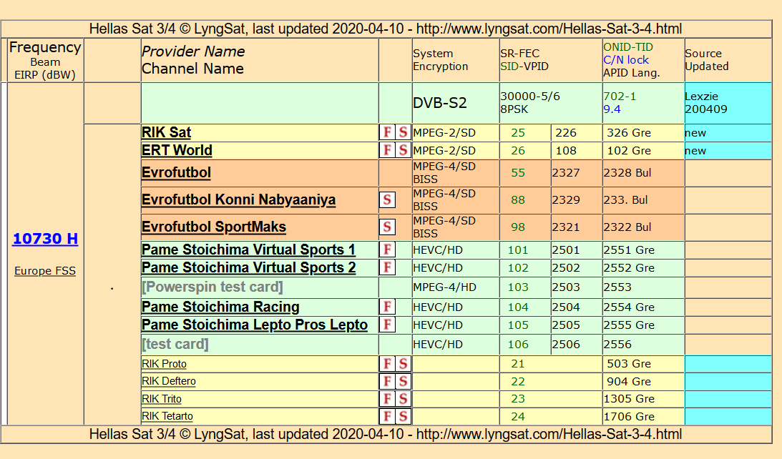The width and height of the screenshot is (782, 459).
Task: Select SID 55 in the Evrofutbol row
Action: tap(518, 173)
